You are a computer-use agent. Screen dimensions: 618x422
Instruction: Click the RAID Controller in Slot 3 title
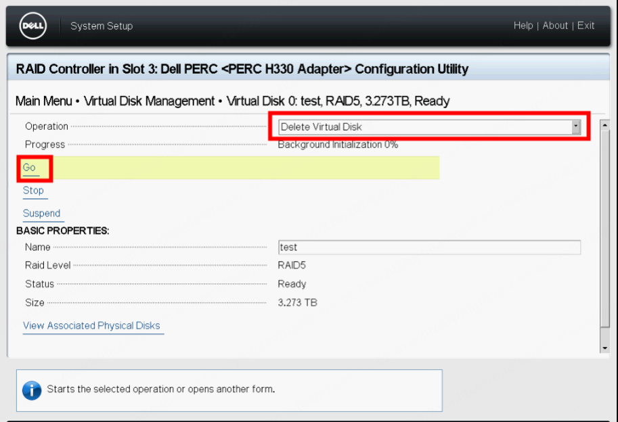(242, 69)
